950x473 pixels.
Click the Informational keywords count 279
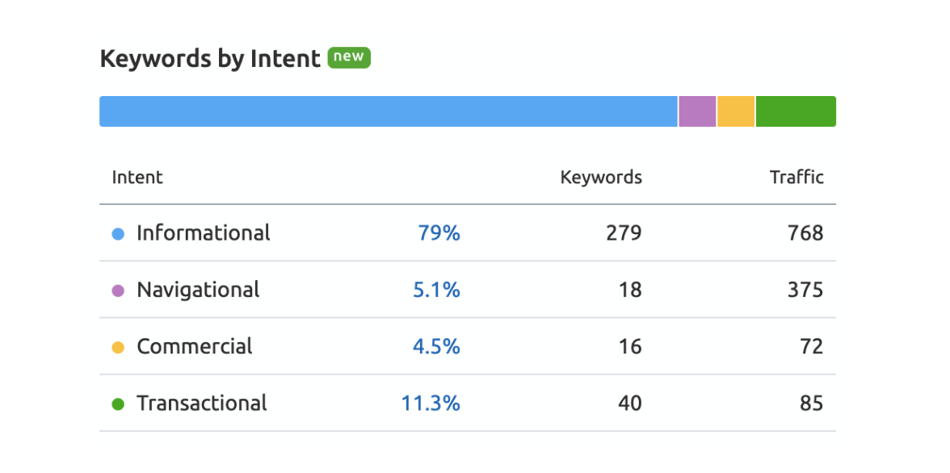click(624, 233)
